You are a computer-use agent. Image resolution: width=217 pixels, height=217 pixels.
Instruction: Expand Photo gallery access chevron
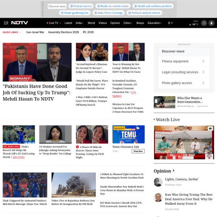click(203, 83)
